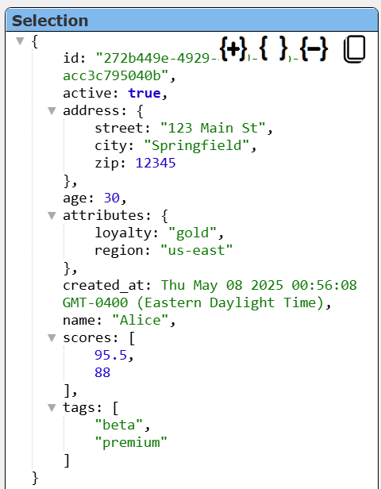Click the region value "us-east"
381x489 pixels.
pos(196,250)
